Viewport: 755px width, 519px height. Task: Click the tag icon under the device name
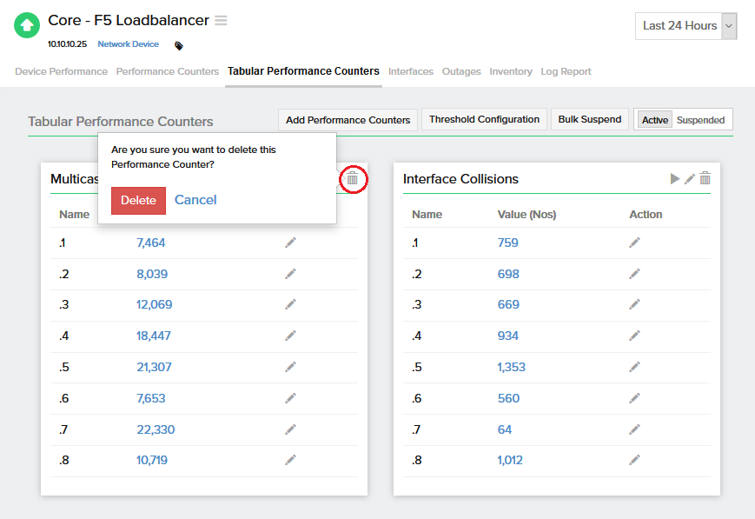[x=179, y=45]
